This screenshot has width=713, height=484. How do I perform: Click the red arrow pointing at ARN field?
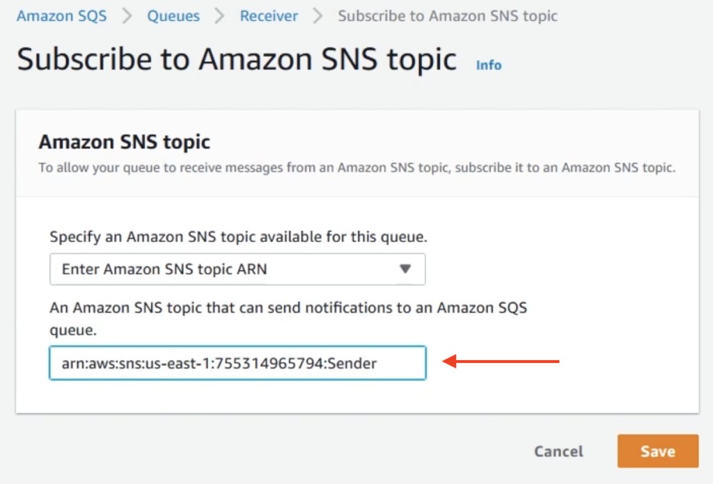[x=501, y=362]
